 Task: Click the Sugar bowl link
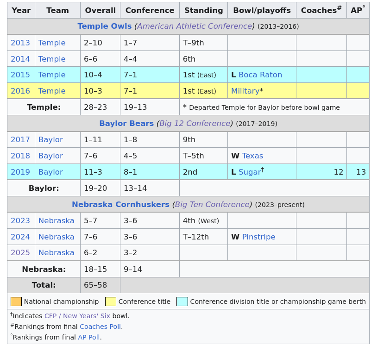(249, 172)
